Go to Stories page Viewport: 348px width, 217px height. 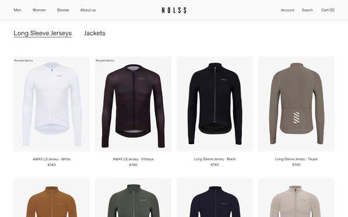pos(63,10)
